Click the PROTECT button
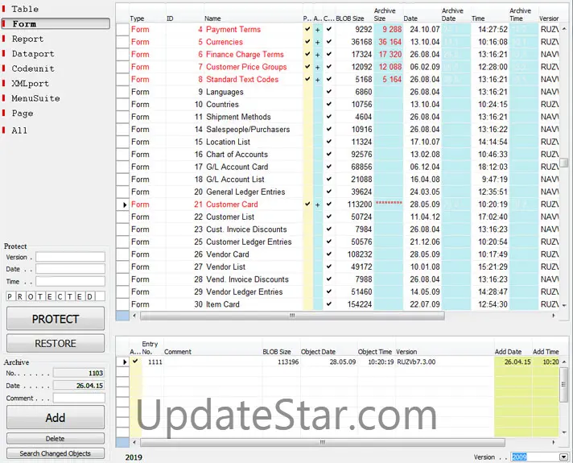 56,319
